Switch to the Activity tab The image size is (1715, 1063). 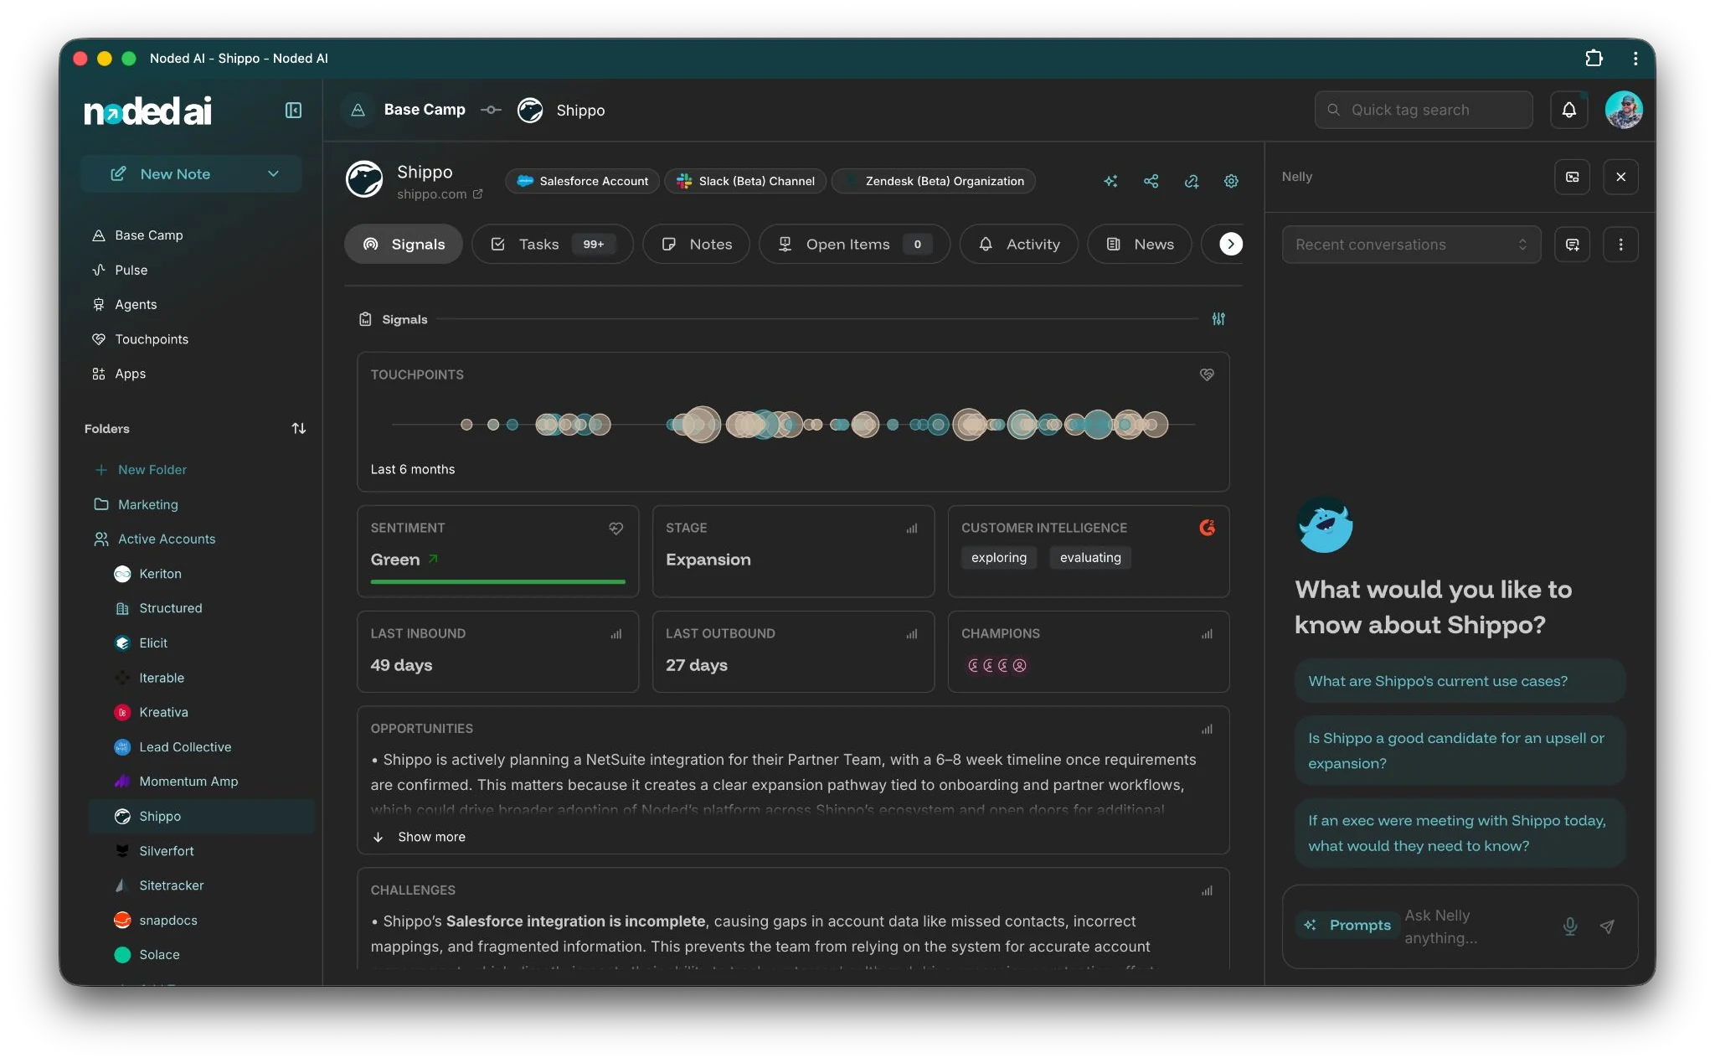(x=1019, y=245)
